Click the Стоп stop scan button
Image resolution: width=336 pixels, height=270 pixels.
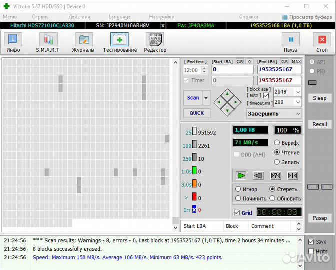pos(322,42)
